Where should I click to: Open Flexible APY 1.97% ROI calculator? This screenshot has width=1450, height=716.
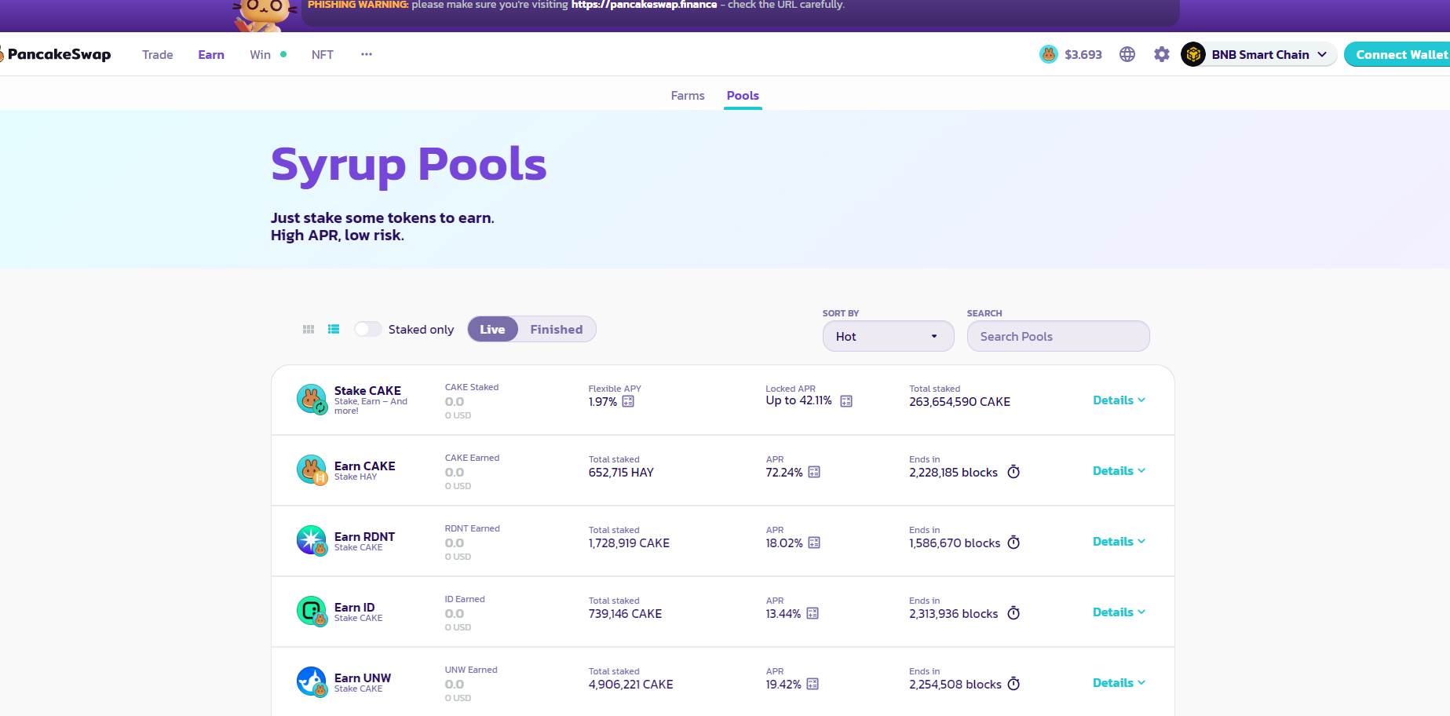point(628,402)
